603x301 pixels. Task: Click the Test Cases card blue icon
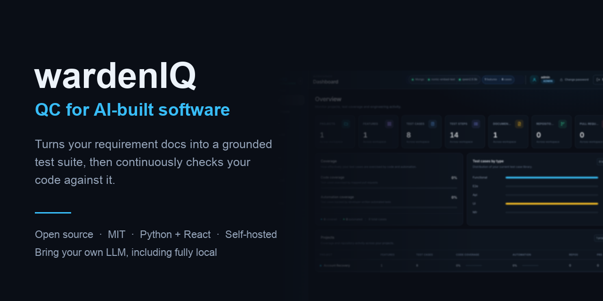432,124
